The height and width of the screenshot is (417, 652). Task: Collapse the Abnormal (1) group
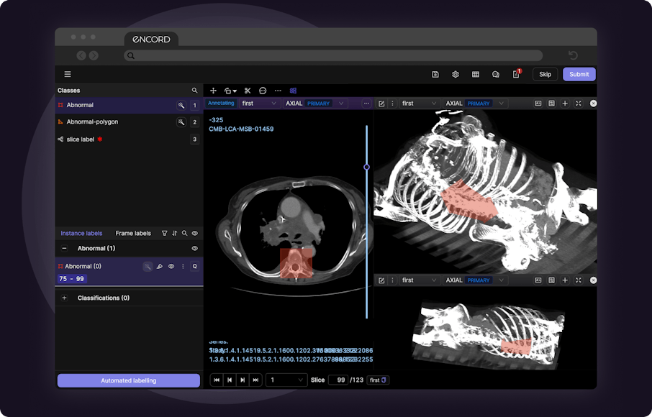click(64, 248)
